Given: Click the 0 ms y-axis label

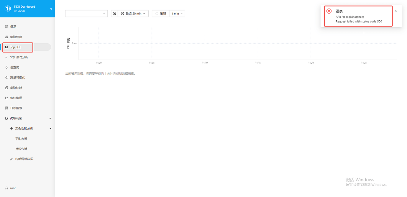Looking at the screenshot, I should pos(74,43).
